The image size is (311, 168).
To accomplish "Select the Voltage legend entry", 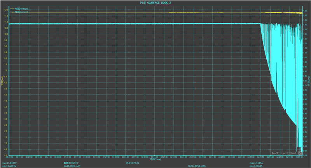I will [x=21, y=9].
